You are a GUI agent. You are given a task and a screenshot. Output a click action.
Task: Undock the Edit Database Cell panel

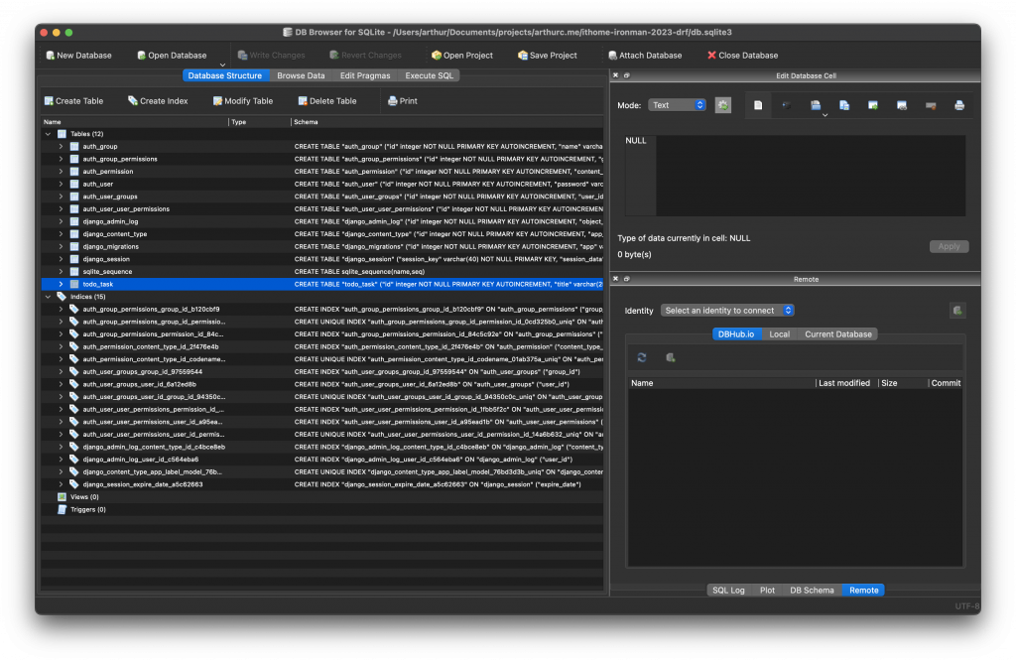627,75
